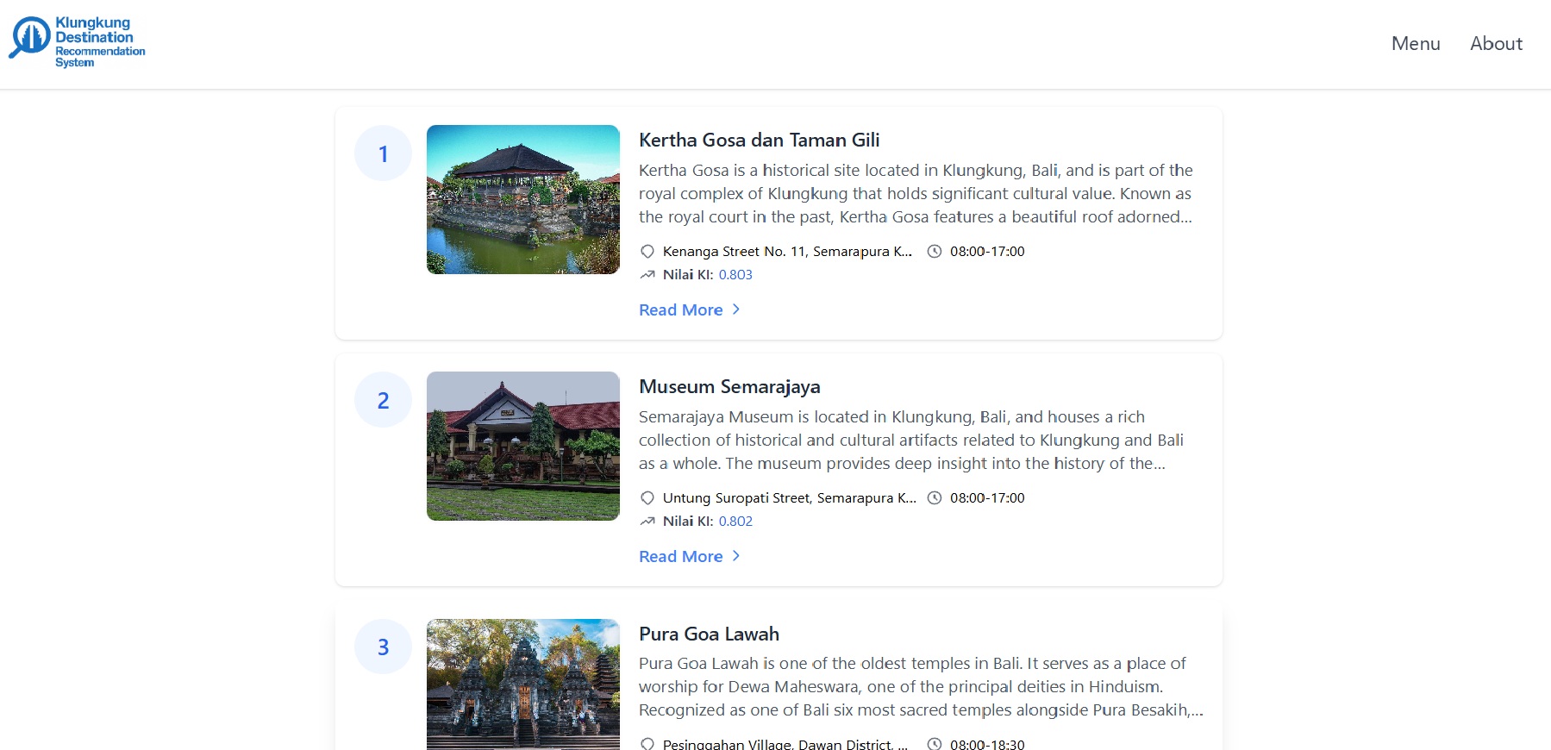Click the Museum Semarajaya title
Image resolution: width=1551 pixels, height=750 pixels.
(729, 386)
